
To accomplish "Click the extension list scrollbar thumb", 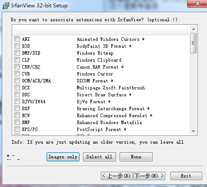I will pos(194,43).
